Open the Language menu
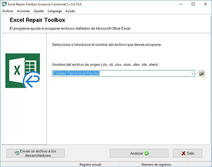This screenshot has width=212, height=167. tap(55, 11)
